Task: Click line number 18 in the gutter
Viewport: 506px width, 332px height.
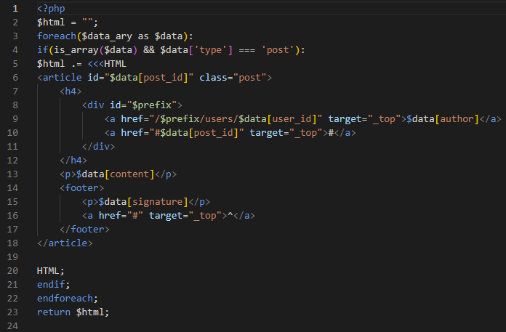Action: point(12,243)
